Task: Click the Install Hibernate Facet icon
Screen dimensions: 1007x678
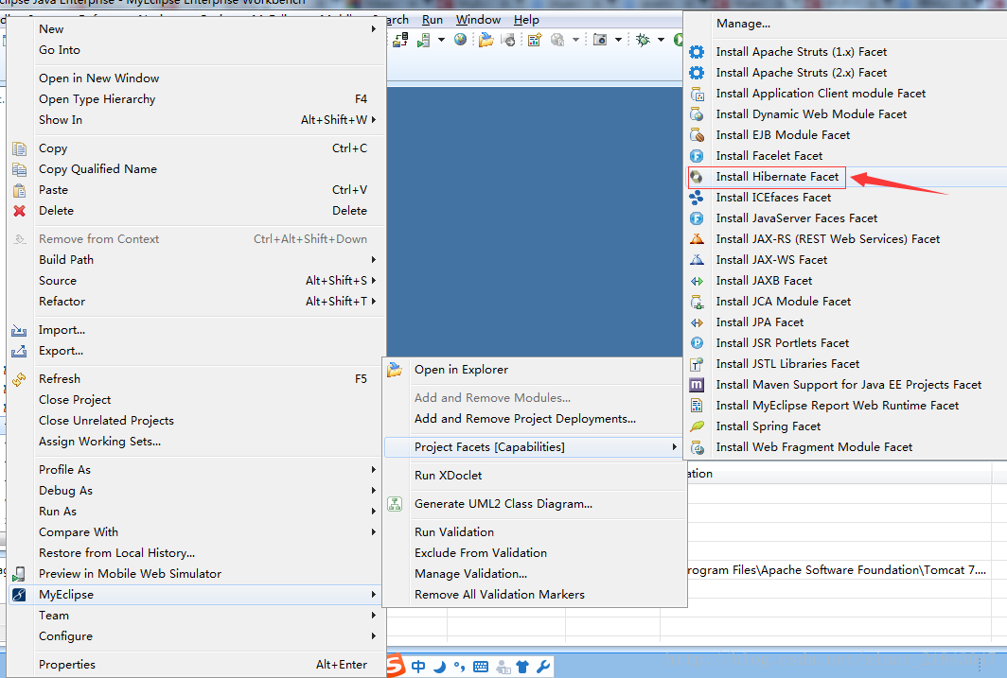Action: point(697,177)
